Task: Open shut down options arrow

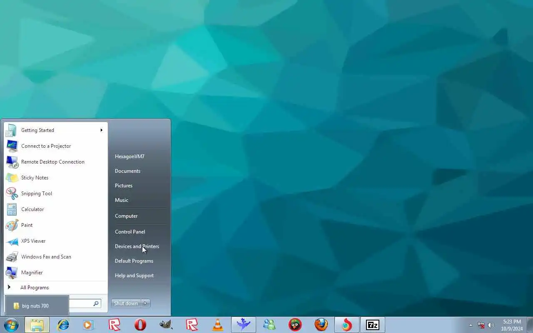Action: [x=145, y=303]
